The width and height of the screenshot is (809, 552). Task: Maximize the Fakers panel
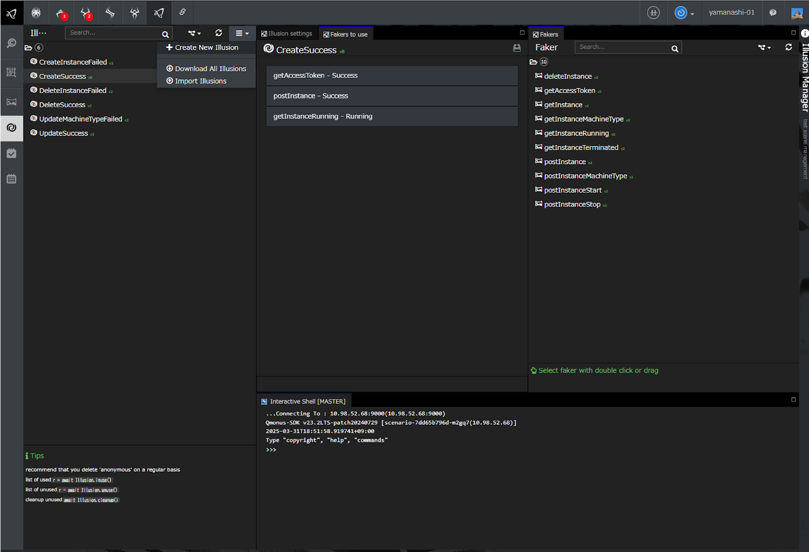pos(793,33)
